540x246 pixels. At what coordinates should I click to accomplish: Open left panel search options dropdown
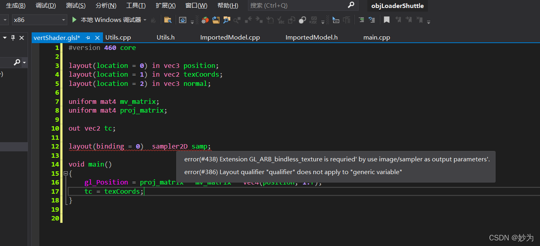pos(24,63)
